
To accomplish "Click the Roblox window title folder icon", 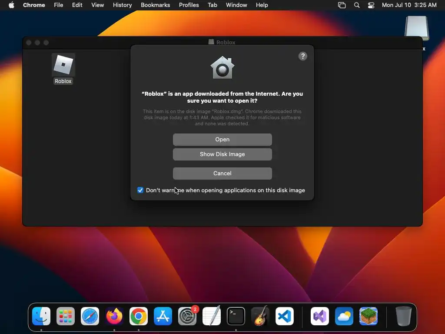I will point(211,42).
